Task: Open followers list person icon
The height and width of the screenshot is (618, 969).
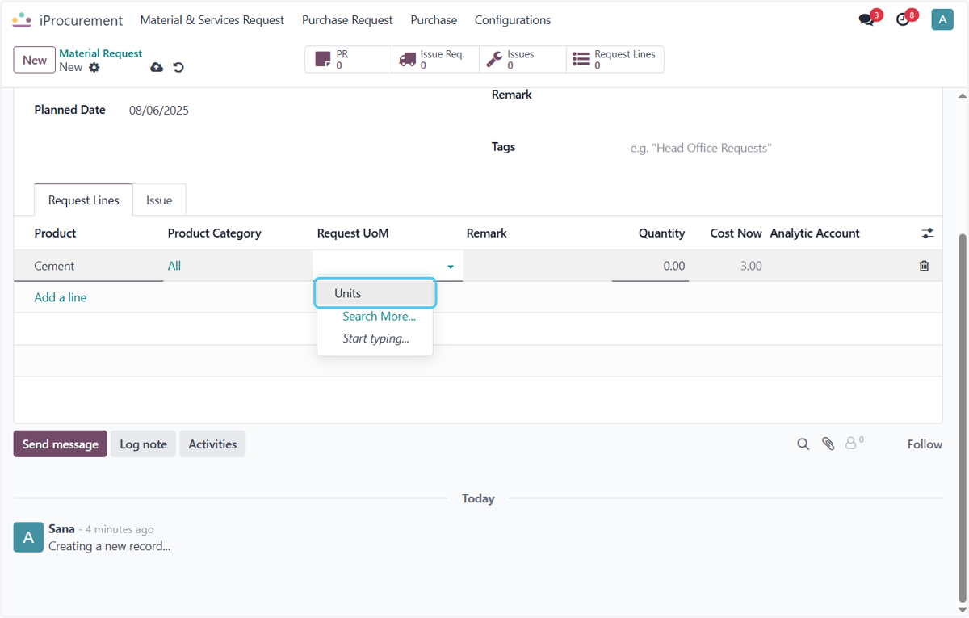Action: point(854,443)
